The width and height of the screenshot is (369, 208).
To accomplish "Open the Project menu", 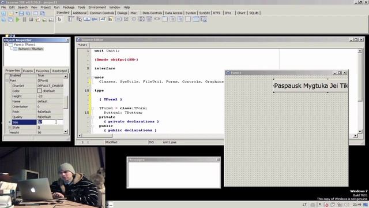I will click(46, 8).
